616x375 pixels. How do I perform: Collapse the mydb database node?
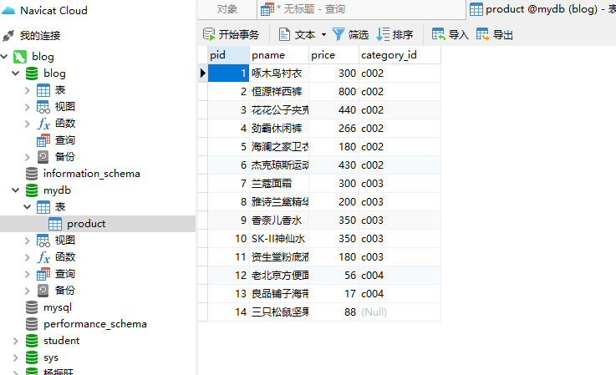[x=16, y=190]
